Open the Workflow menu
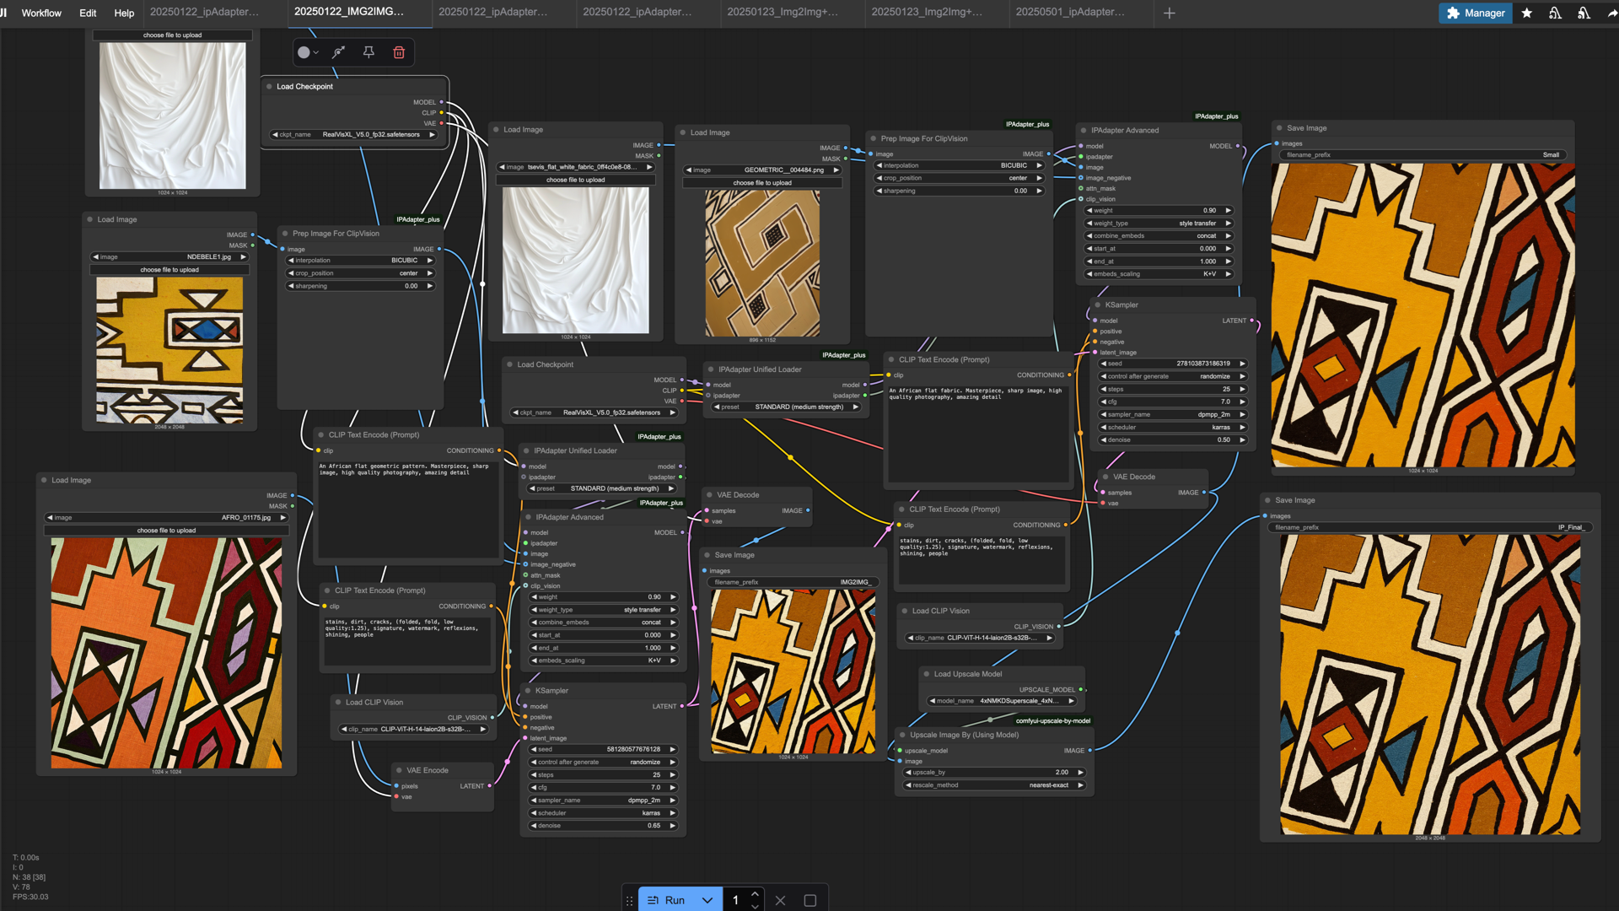 (40, 13)
